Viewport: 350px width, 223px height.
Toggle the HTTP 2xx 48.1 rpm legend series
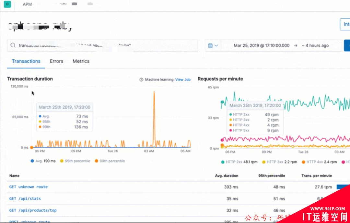tap(239, 162)
